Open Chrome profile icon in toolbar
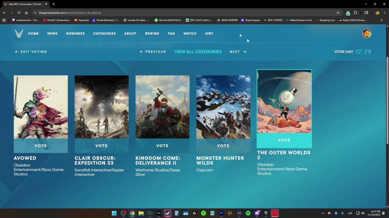This screenshot has width=389, height=218. [377, 13]
